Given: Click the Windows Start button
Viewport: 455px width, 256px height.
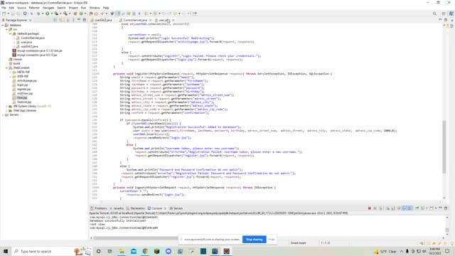Looking at the screenshot, I should [x=6, y=251].
